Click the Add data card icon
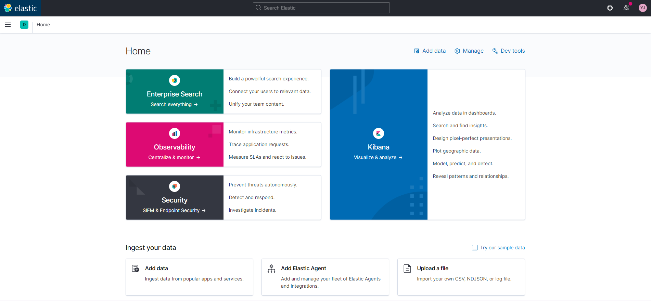The height and width of the screenshot is (301, 651). (136, 269)
